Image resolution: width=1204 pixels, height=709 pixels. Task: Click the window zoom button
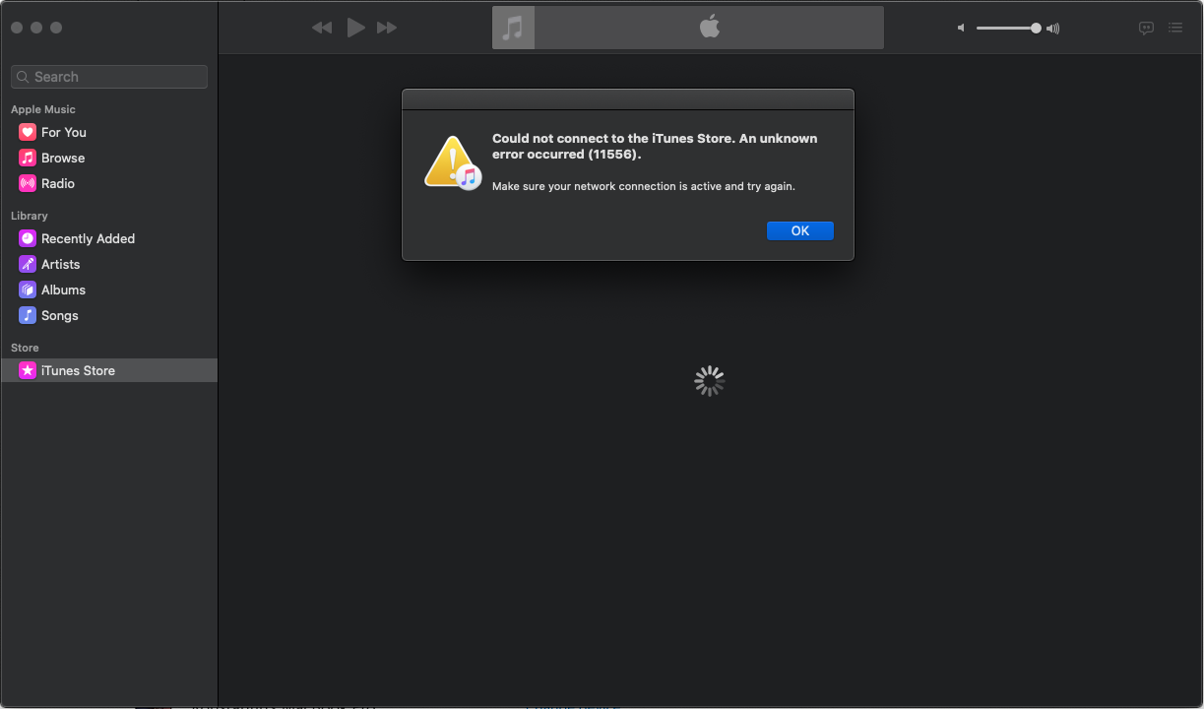pyautogui.click(x=56, y=28)
